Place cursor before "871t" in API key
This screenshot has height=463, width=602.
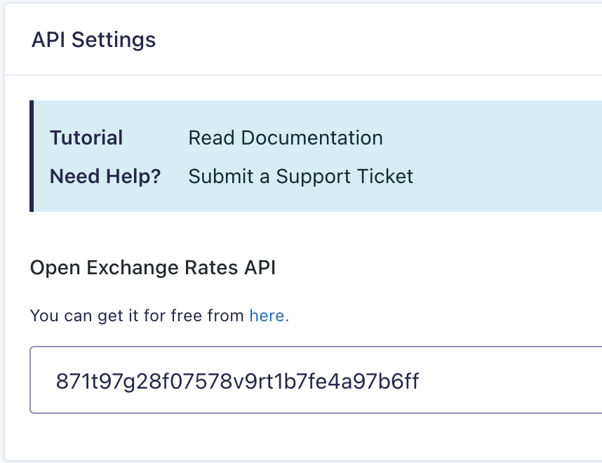[x=56, y=381]
